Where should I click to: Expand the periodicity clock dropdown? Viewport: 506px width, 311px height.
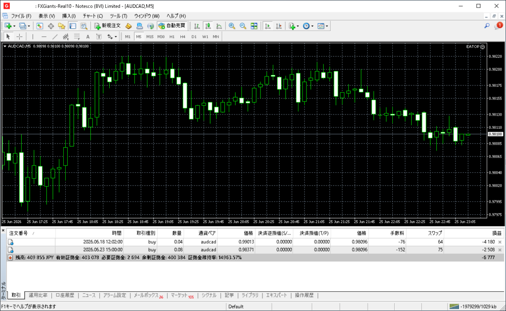click(x=312, y=26)
